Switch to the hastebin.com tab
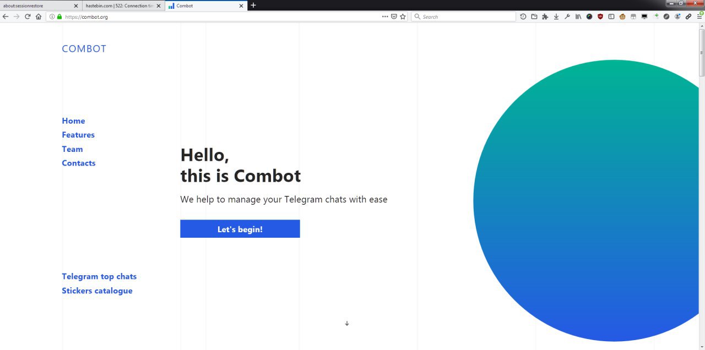705x350 pixels. click(123, 6)
